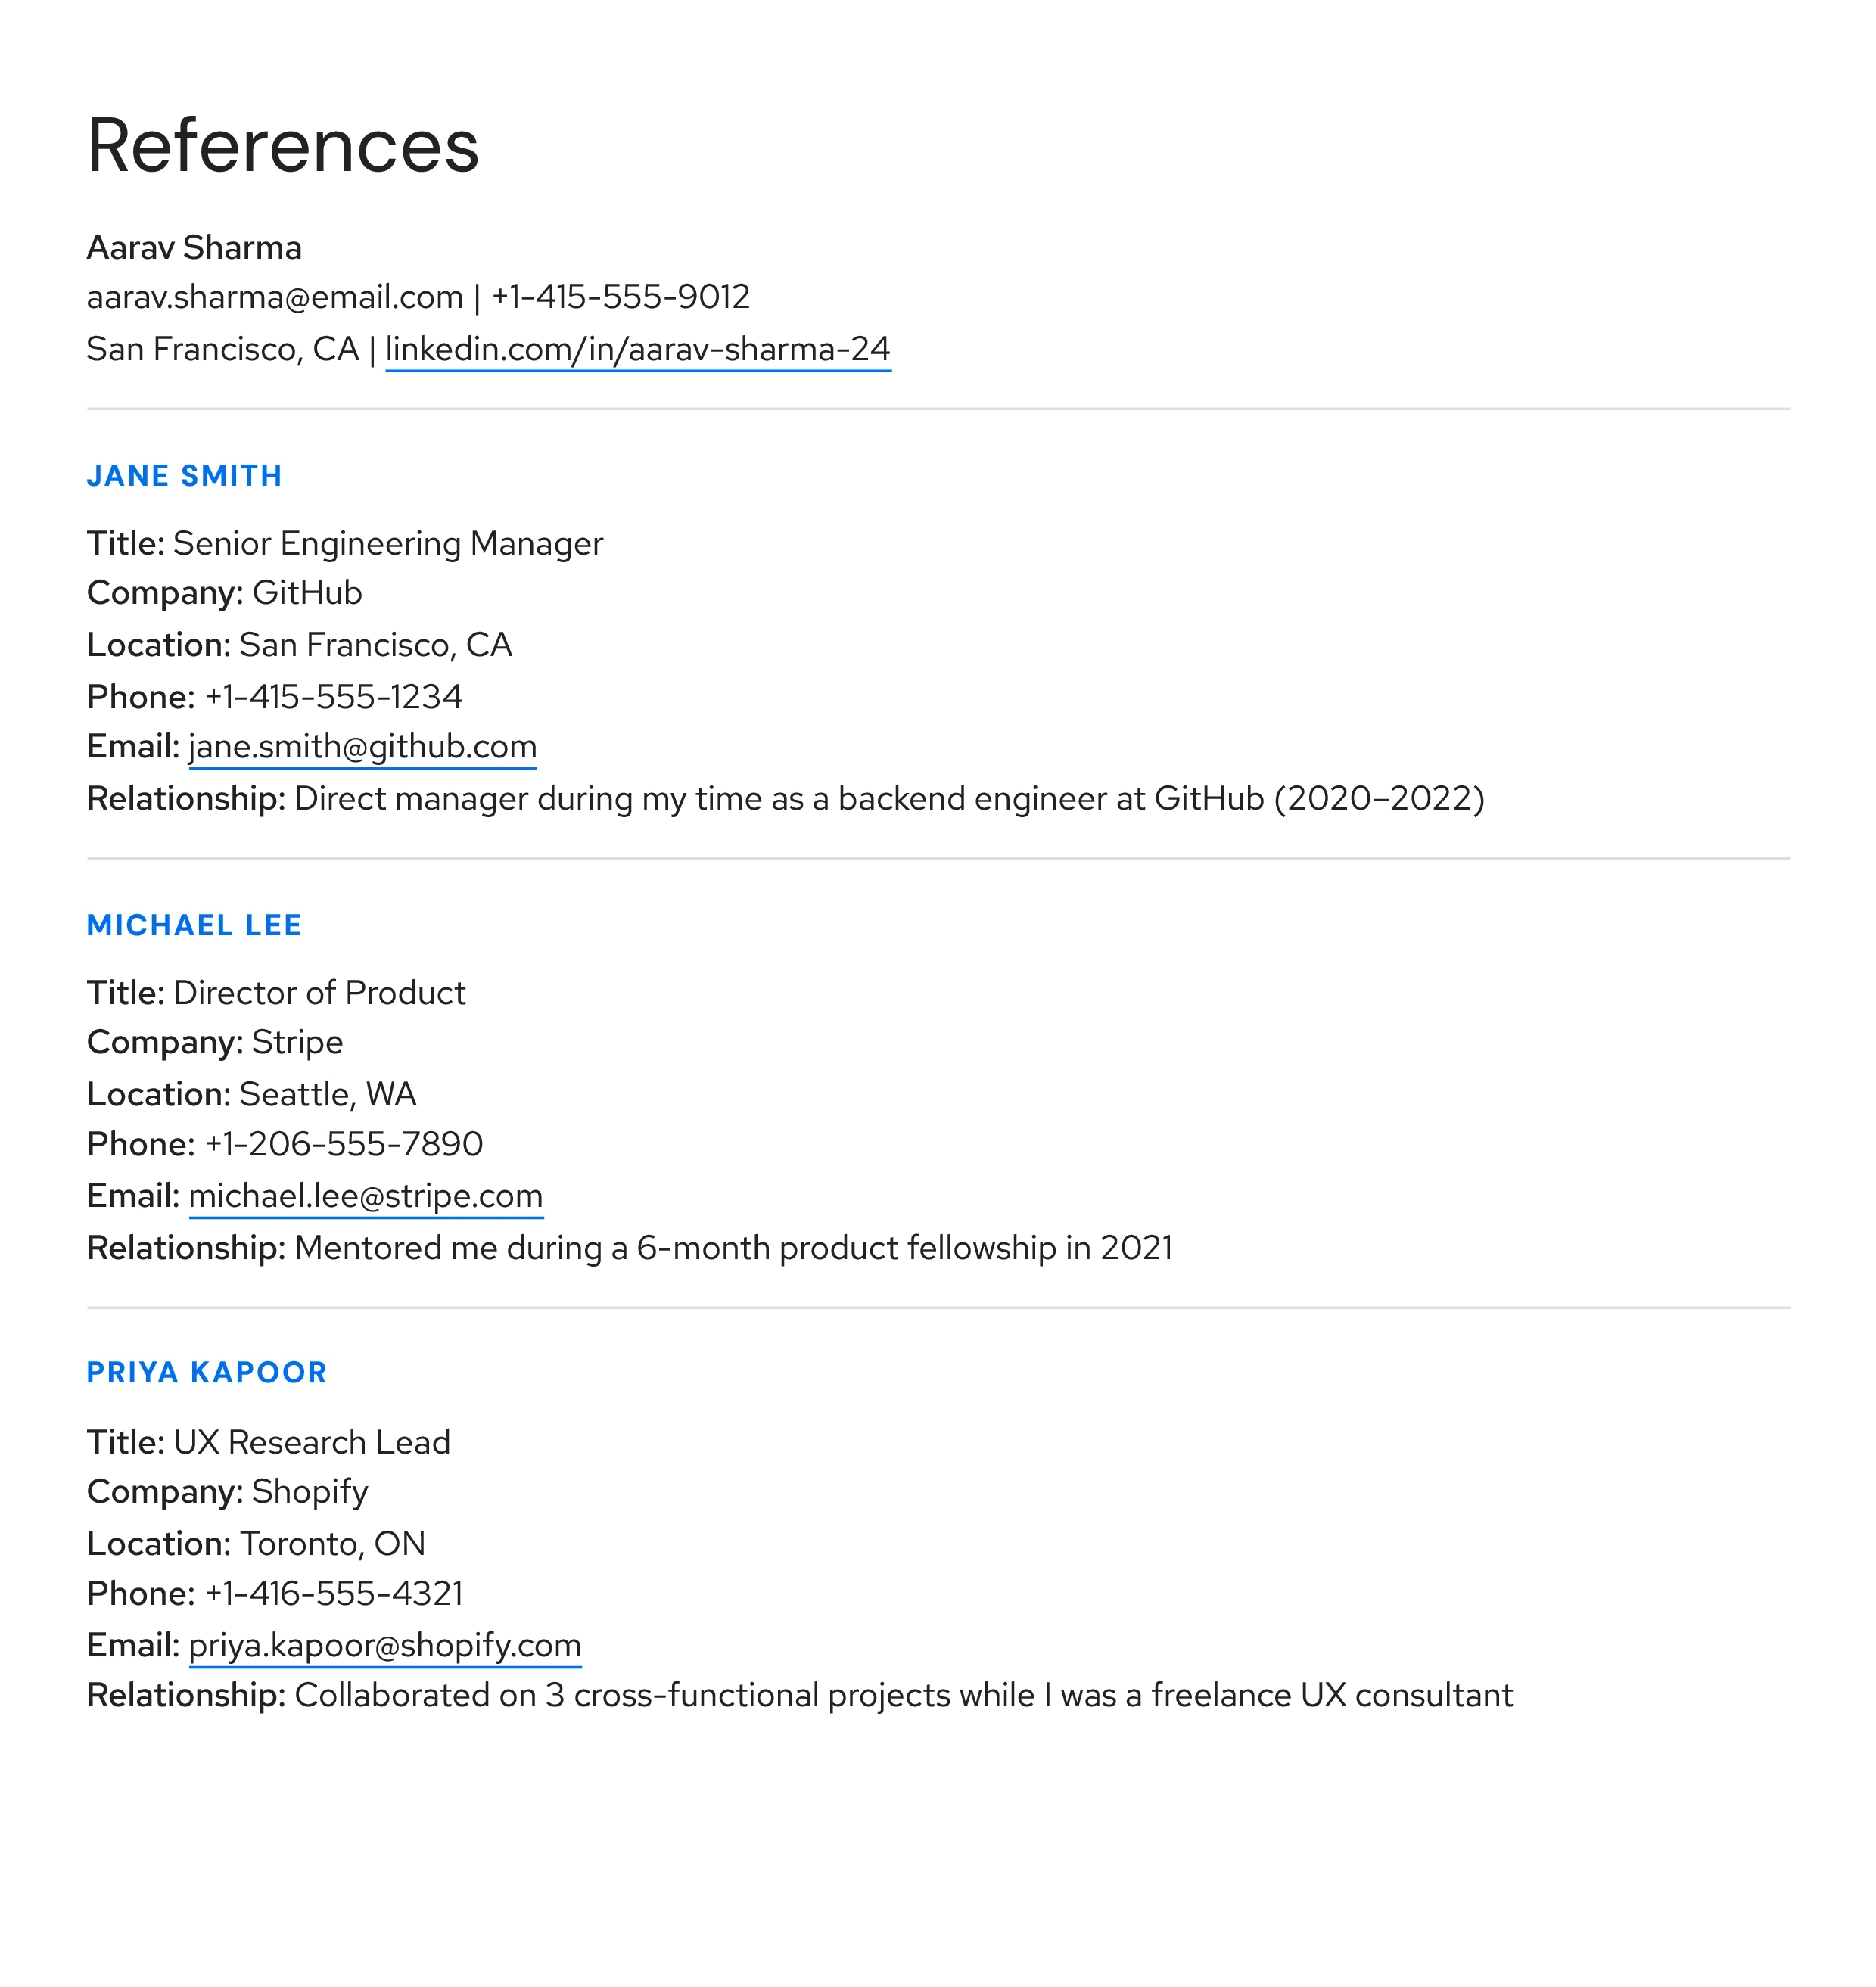This screenshot has height=1987, width=1876.
Task: Click the aarav.sharma@email.com address text
Action: [275, 297]
